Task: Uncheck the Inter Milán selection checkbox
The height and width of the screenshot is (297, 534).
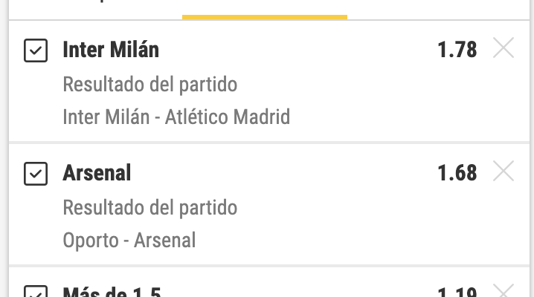Action: point(36,50)
